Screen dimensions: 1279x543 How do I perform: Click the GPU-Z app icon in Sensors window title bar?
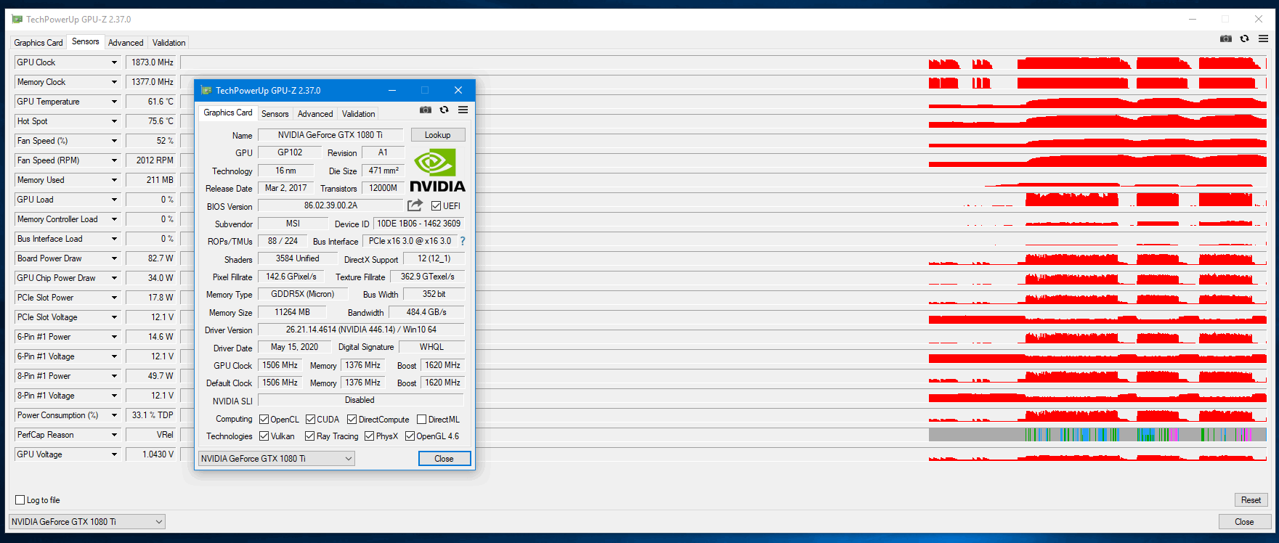[x=17, y=19]
